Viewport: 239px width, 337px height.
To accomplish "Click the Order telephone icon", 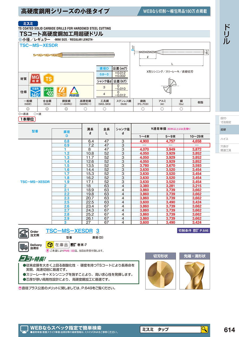I will pyautogui.click(x=23, y=233).
